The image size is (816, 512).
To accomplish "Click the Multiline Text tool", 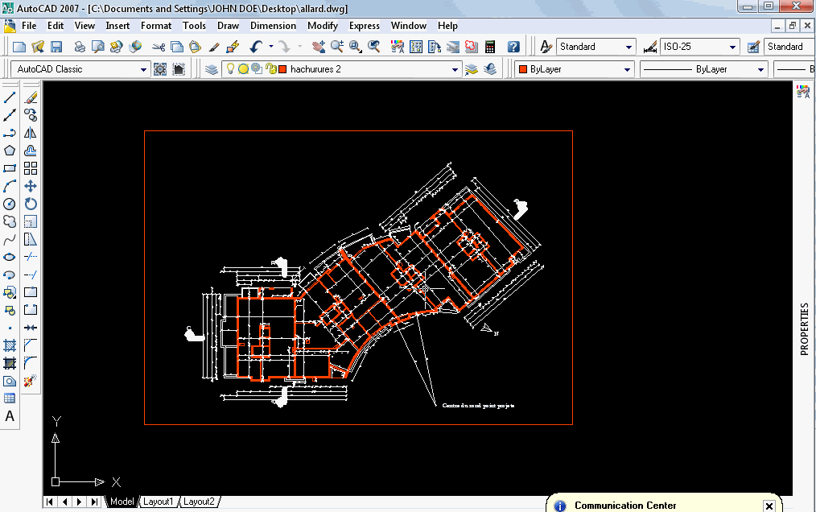I will tap(10, 416).
